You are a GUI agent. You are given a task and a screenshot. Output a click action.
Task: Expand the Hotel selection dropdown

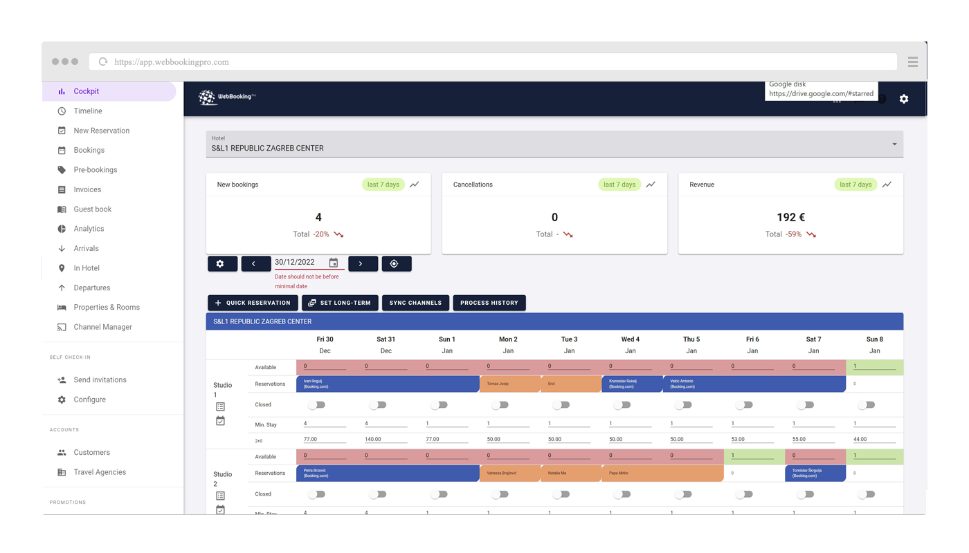pyautogui.click(x=894, y=144)
